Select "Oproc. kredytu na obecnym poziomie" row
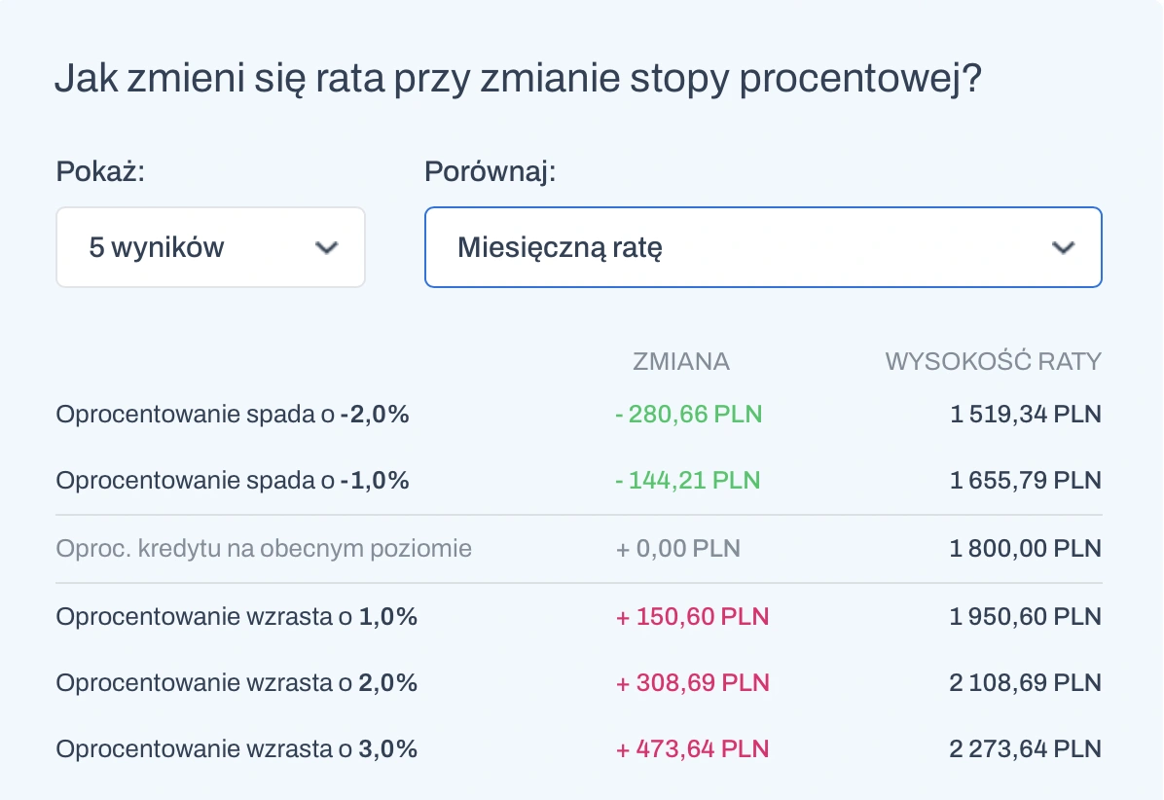This screenshot has height=800, width=1164. pos(264,549)
